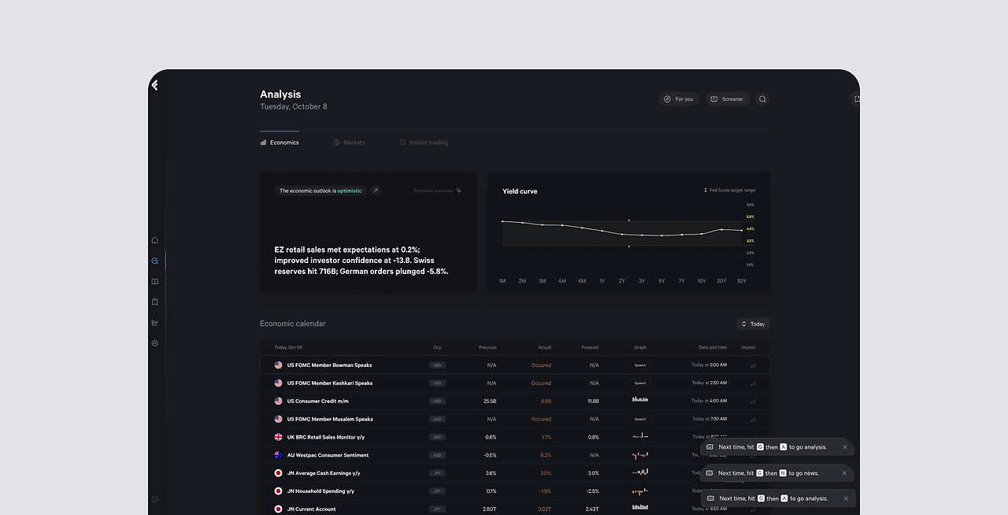Click Speech tag on Kashkari Speaks row

(640, 383)
